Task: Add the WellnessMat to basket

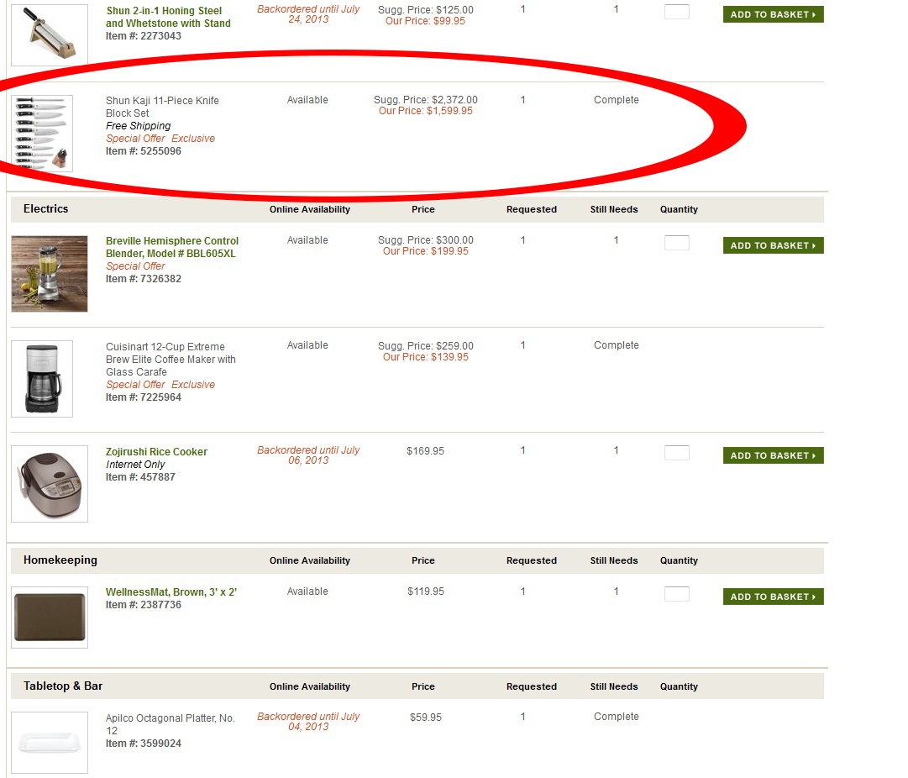Action: pos(773,597)
